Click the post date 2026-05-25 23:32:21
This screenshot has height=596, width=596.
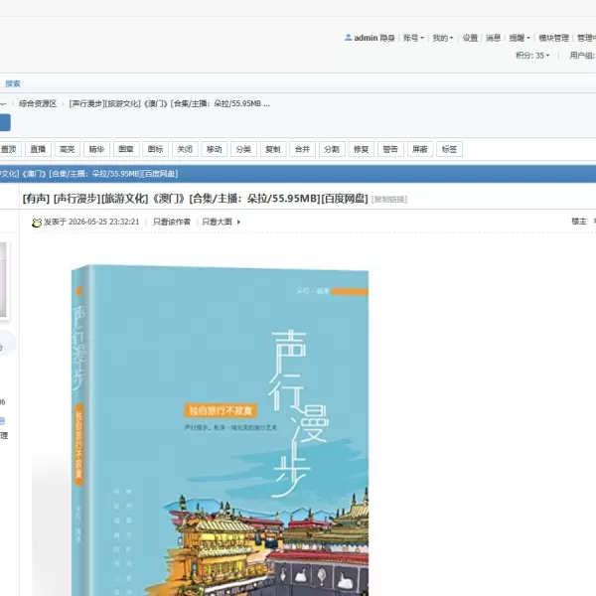[104, 222]
